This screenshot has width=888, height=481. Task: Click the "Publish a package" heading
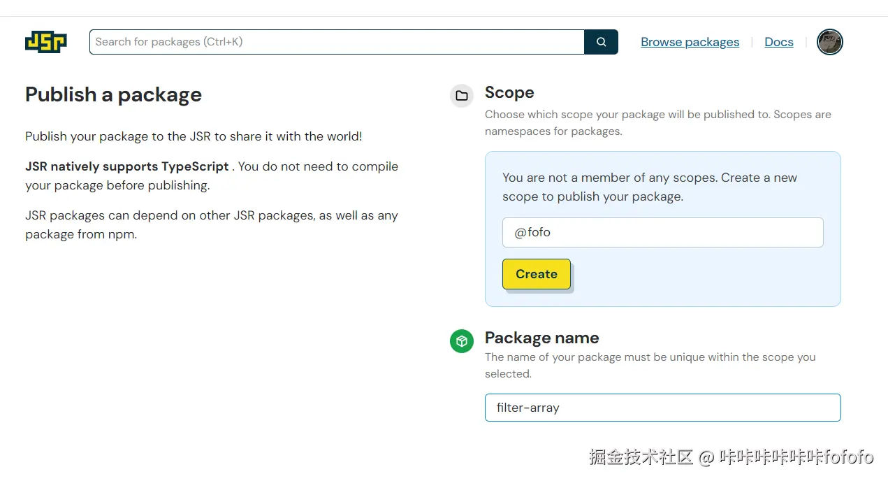click(113, 94)
